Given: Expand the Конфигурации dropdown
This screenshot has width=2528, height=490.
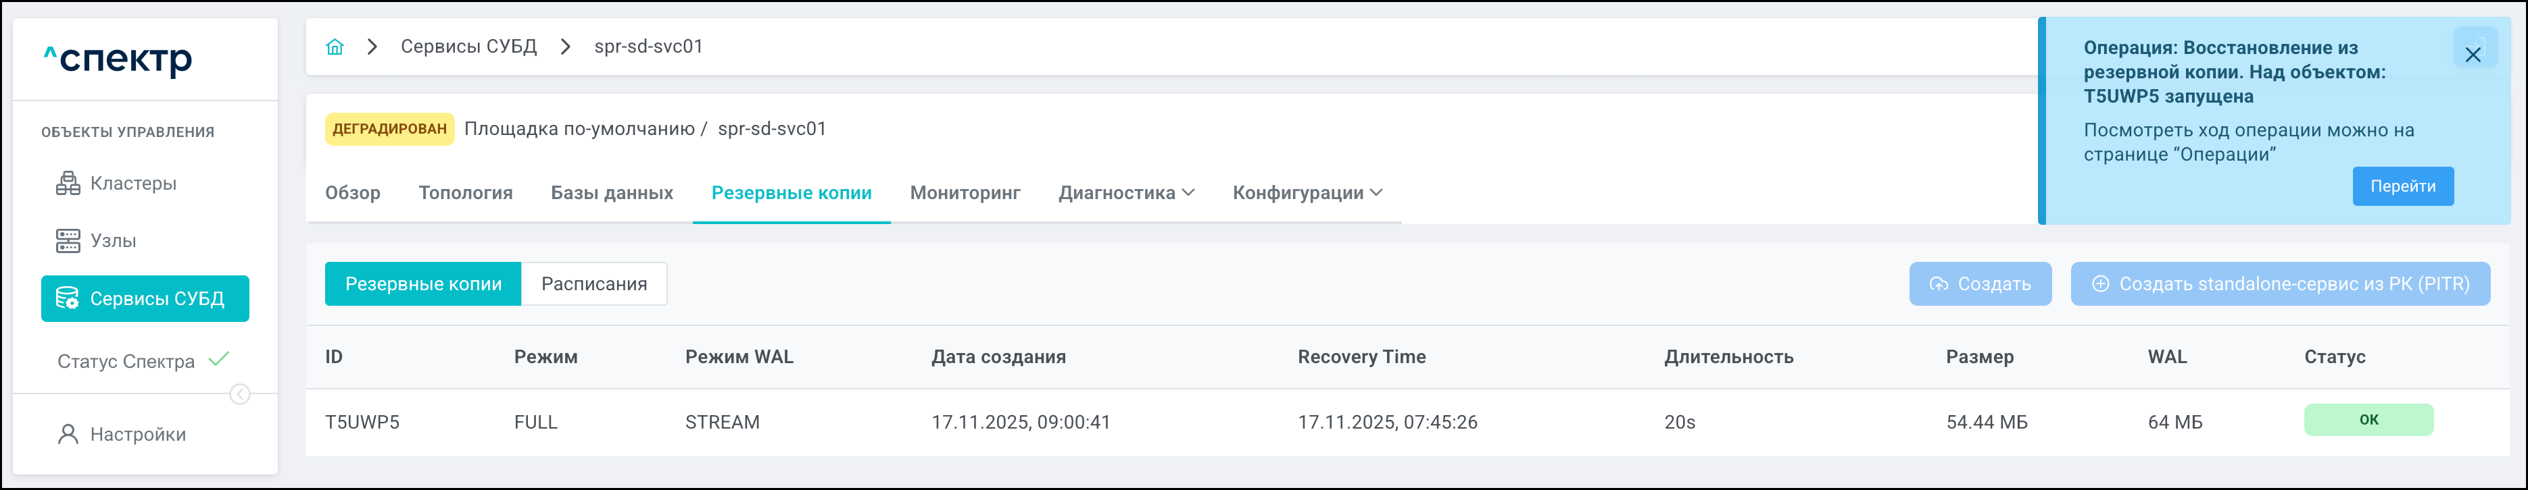Looking at the screenshot, I should (1306, 193).
